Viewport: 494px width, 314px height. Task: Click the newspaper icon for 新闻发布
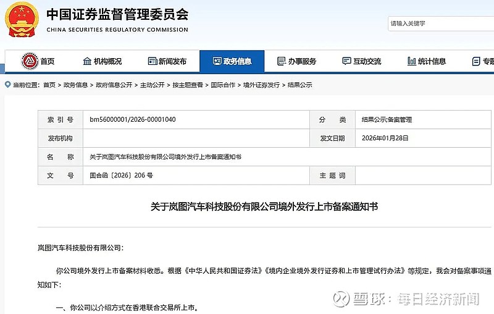152,61
